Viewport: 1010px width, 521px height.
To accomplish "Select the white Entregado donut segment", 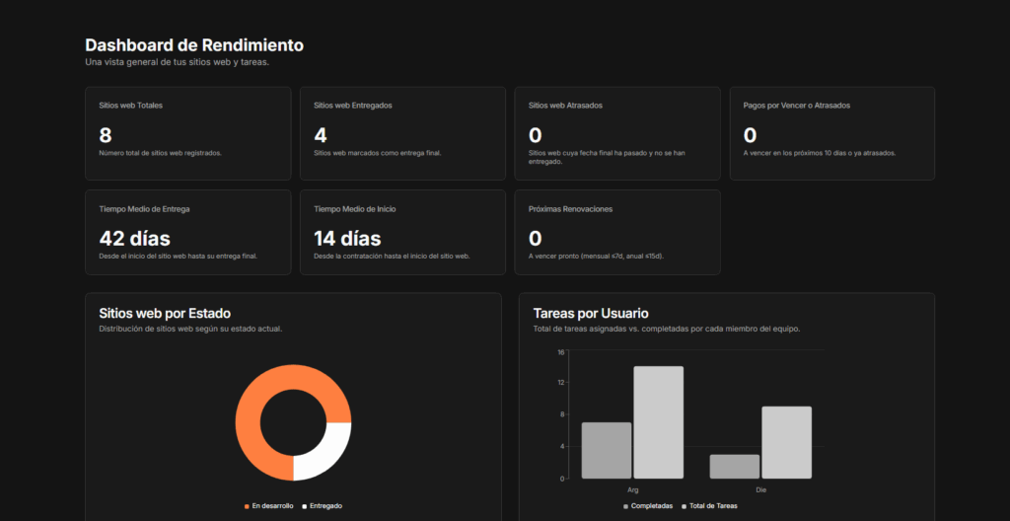I will point(328,454).
